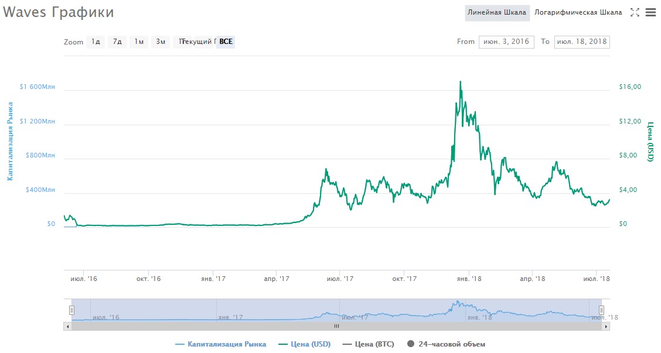Image resolution: width=661 pixels, height=353 pixels.
Task: Switch to Линейная Шкала
Action: [x=497, y=13]
